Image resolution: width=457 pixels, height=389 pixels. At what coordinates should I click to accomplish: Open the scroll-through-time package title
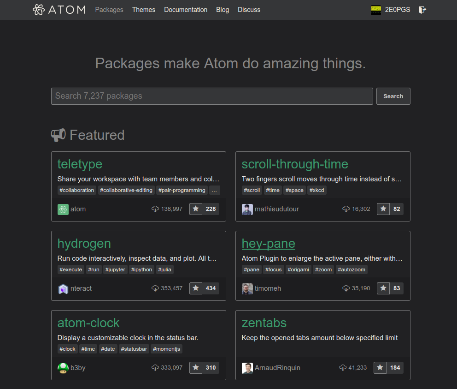[295, 164]
